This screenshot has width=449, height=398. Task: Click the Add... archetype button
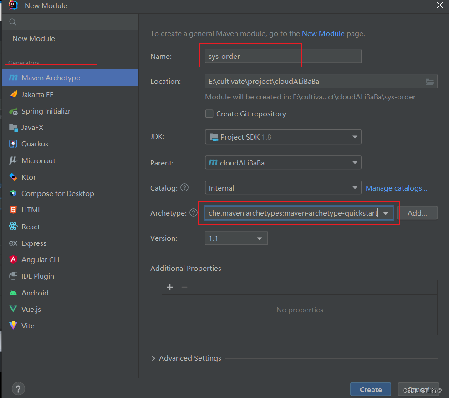coord(417,213)
